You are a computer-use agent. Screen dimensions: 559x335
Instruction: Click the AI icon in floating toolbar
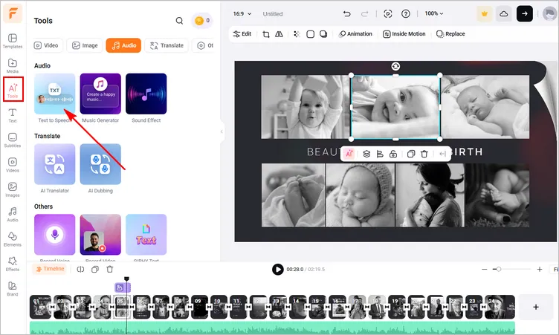(349, 154)
